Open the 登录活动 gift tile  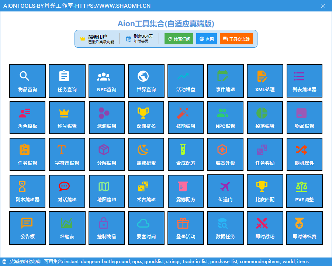pyautogui.click(x=186, y=228)
